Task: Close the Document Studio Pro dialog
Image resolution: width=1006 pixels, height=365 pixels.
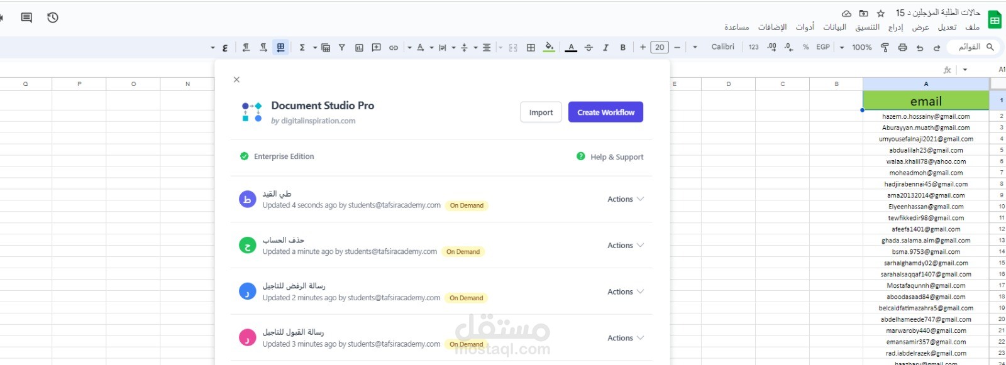Action: tap(236, 80)
